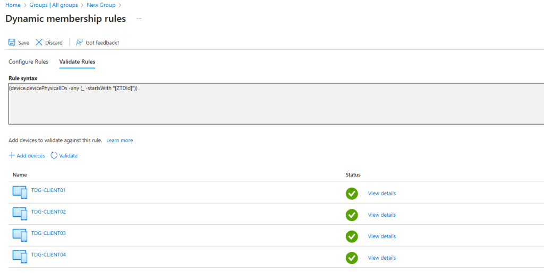Click the Got feedback person icon
Image resolution: width=544 pixels, height=273 pixels.
point(79,42)
